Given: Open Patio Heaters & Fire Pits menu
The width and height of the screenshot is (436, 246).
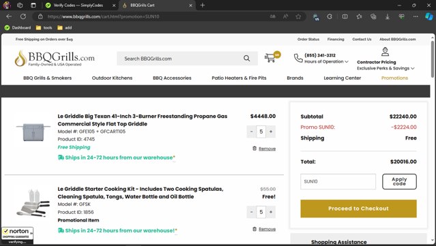Looking at the screenshot, I should [239, 78].
